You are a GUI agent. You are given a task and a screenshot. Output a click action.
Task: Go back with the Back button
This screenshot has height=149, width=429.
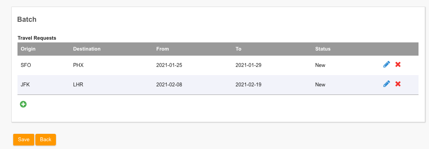pyautogui.click(x=45, y=139)
